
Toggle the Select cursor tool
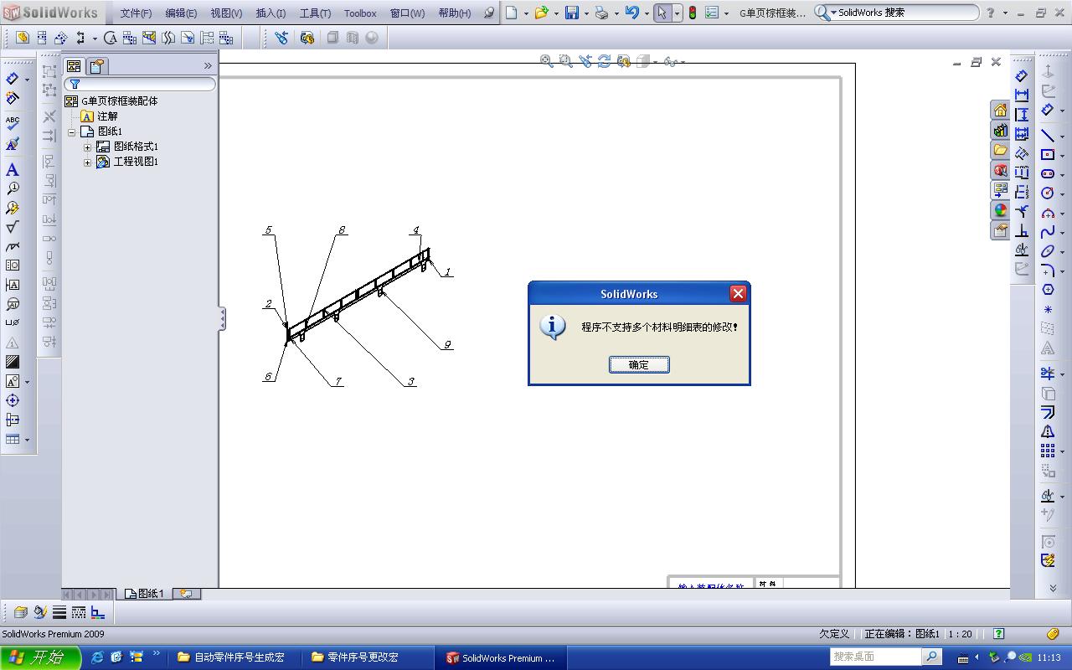[662, 13]
